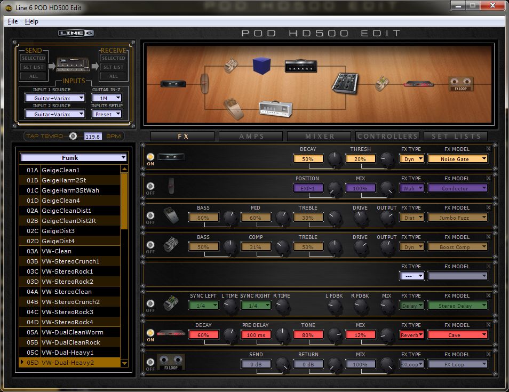The height and width of the screenshot is (392, 509).
Task: Click the Noise Gate Decay knob
Action: (335, 159)
